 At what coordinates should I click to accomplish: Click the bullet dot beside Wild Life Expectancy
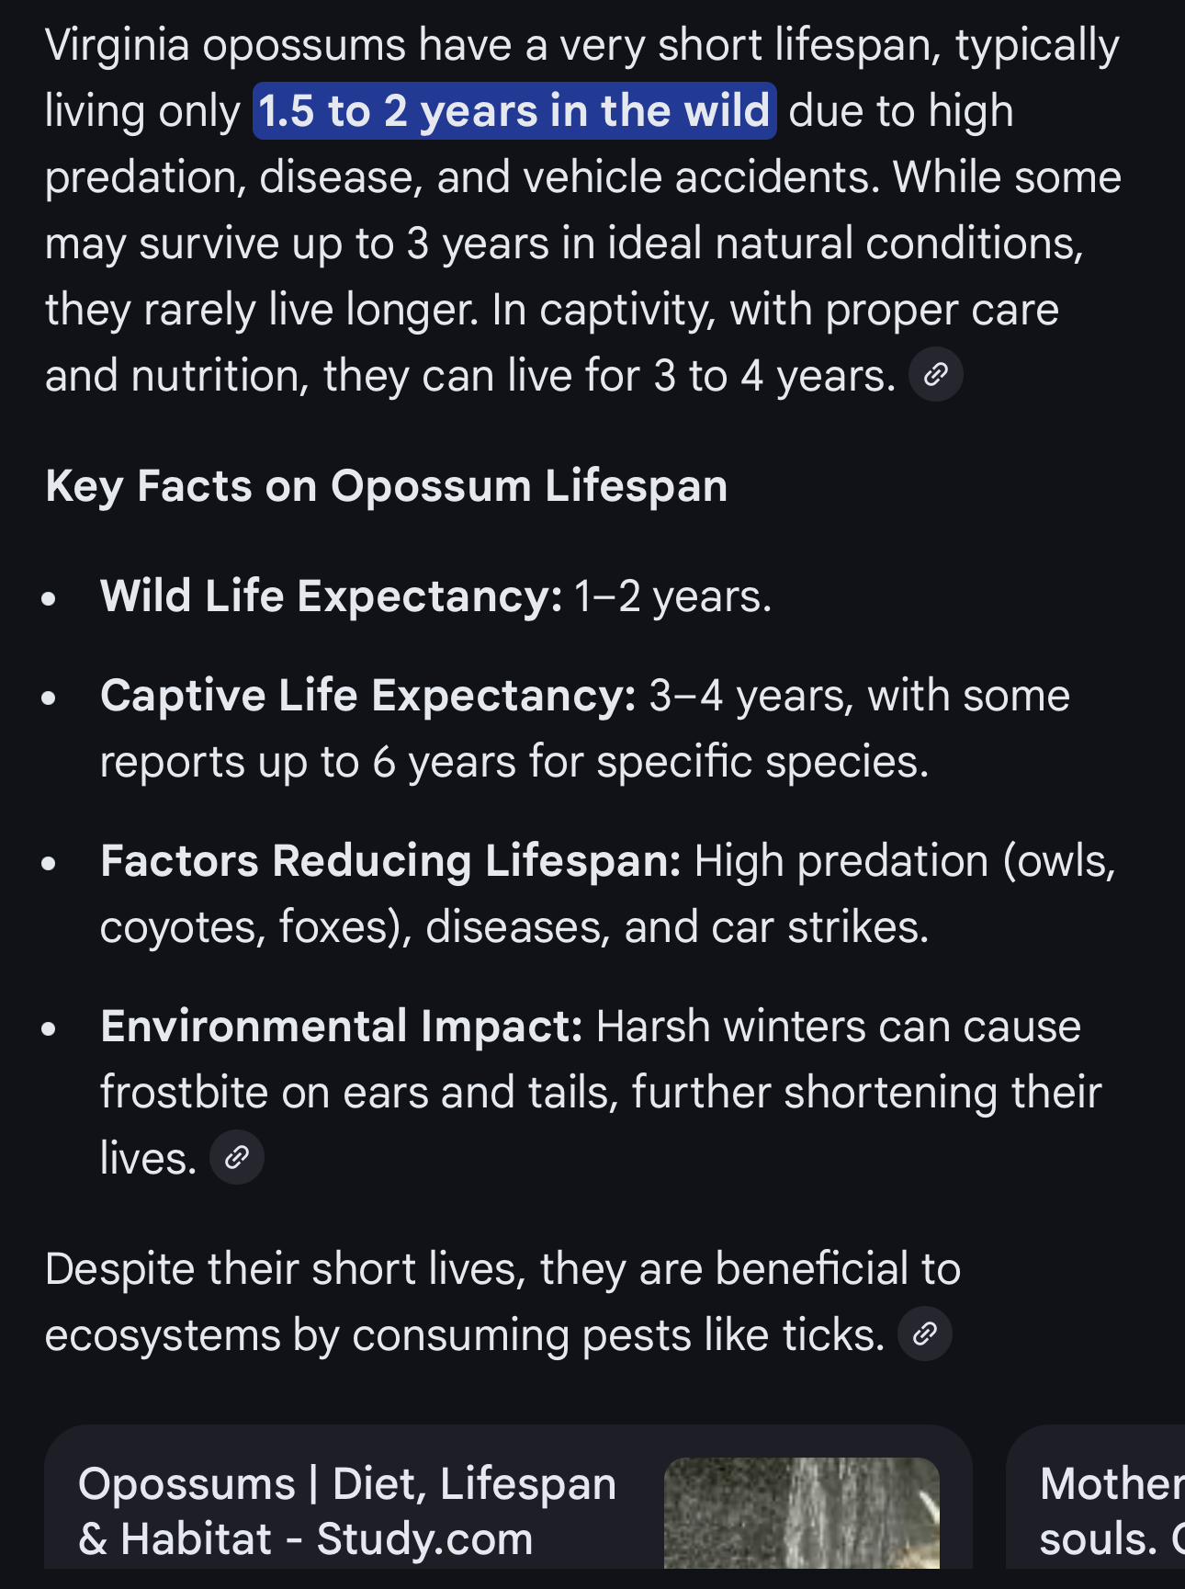(x=50, y=599)
